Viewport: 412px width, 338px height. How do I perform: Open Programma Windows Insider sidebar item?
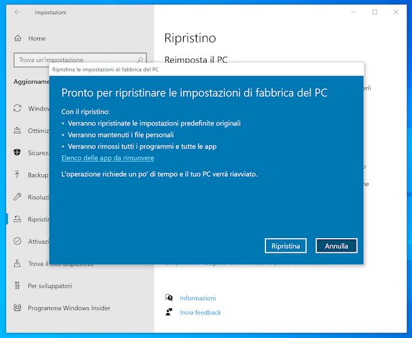tap(69, 308)
